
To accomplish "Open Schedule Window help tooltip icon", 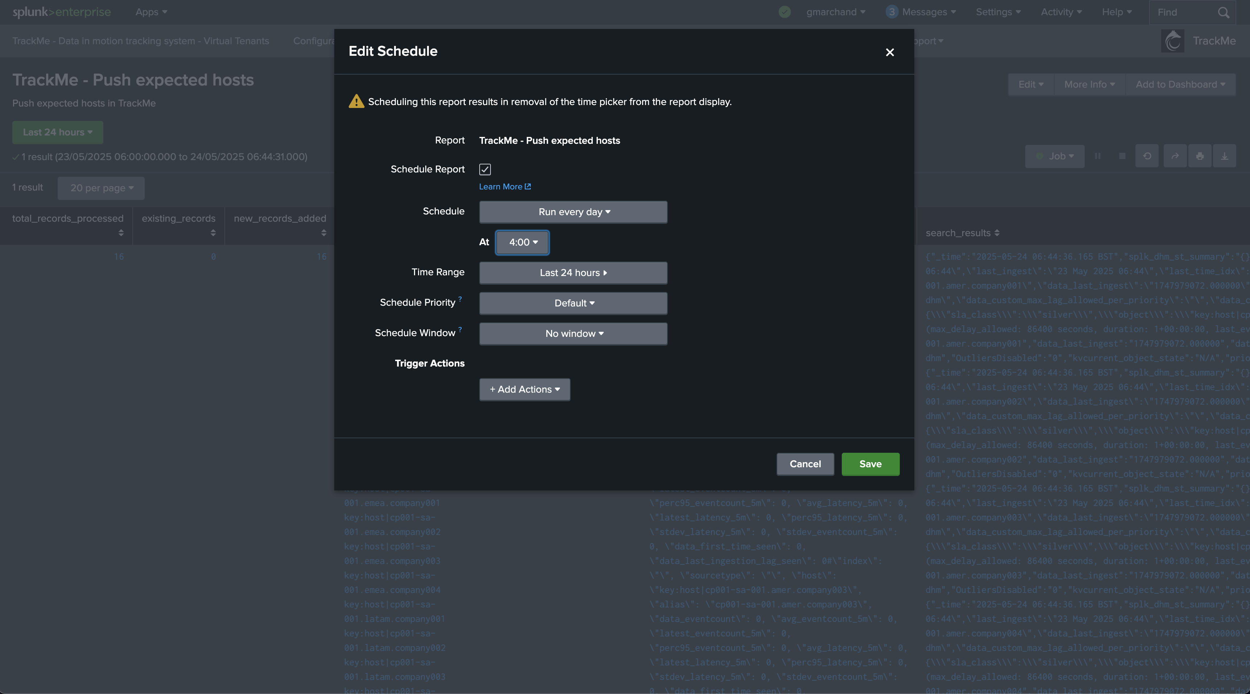I will 460,329.
